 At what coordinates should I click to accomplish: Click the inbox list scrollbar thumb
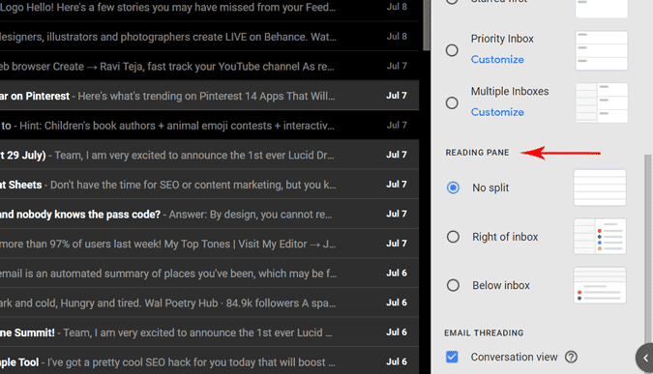point(427,25)
